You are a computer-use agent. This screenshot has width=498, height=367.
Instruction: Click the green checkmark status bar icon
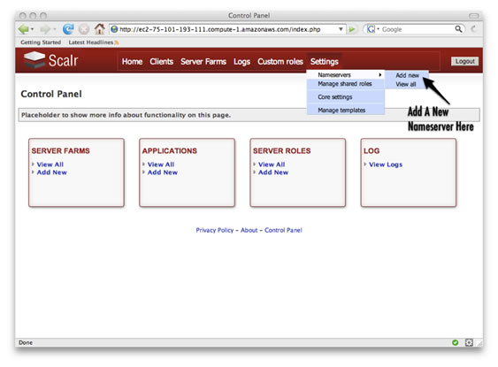coord(456,342)
